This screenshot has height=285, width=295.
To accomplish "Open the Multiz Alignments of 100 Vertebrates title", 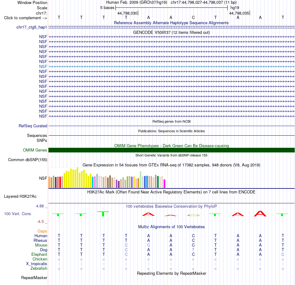I will 171,227.
